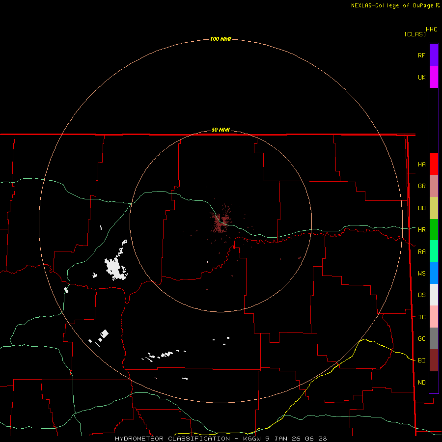442x442 pixels.
Task: Select the GC gray legend swatch
Action: (x=434, y=338)
